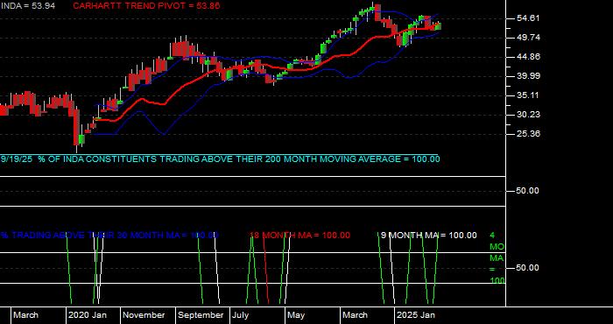Click the November date label
The image size is (613, 324).
coord(144,315)
